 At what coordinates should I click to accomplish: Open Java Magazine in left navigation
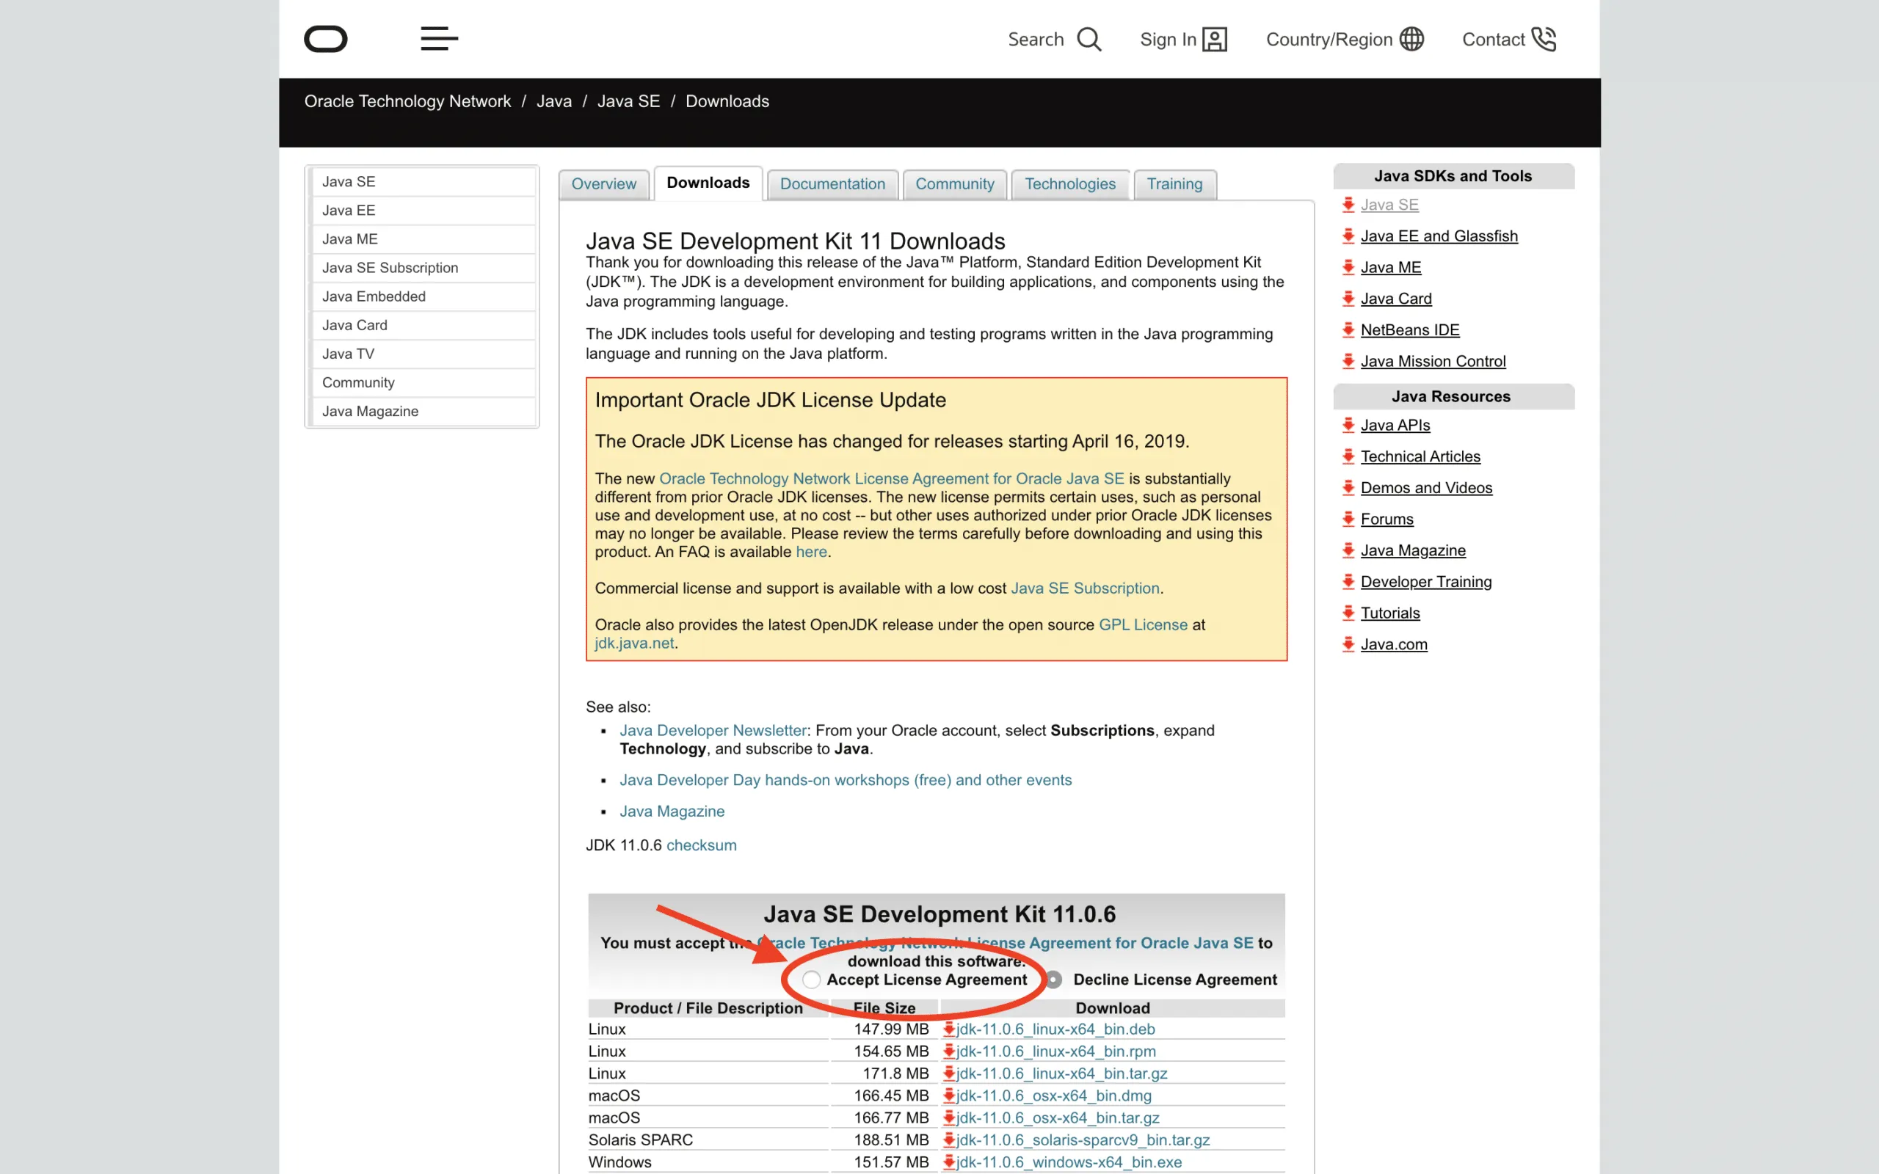pyautogui.click(x=424, y=412)
